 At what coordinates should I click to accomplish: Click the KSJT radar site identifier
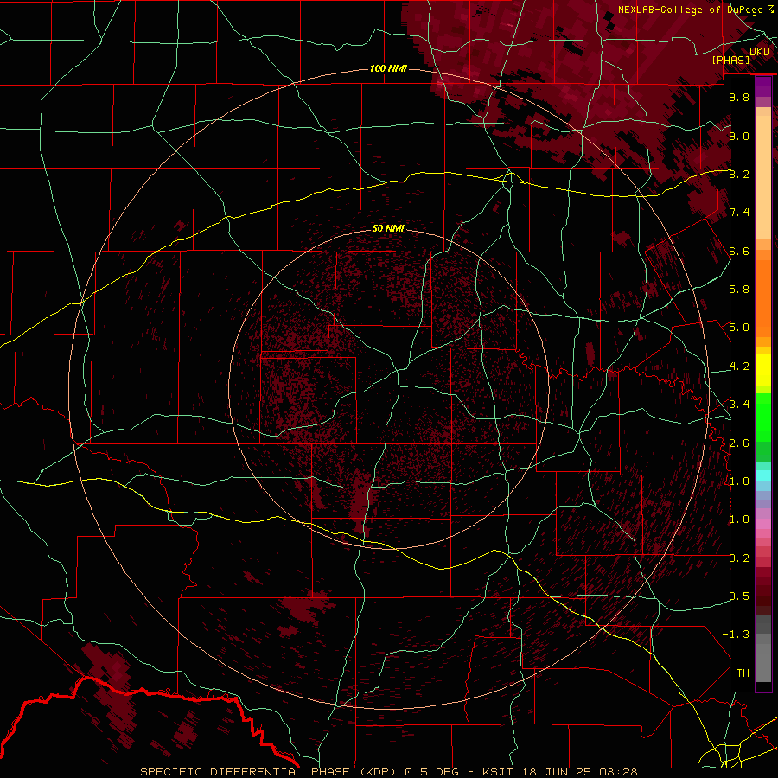[498, 772]
